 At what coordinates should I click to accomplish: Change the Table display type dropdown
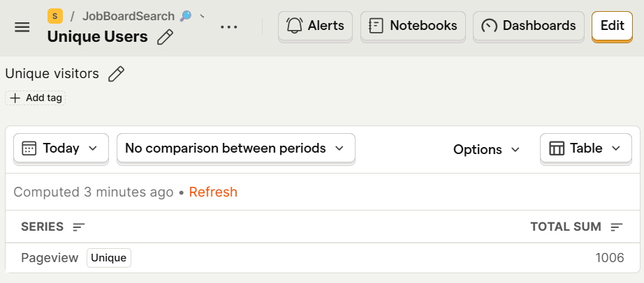click(x=585, y=148)
